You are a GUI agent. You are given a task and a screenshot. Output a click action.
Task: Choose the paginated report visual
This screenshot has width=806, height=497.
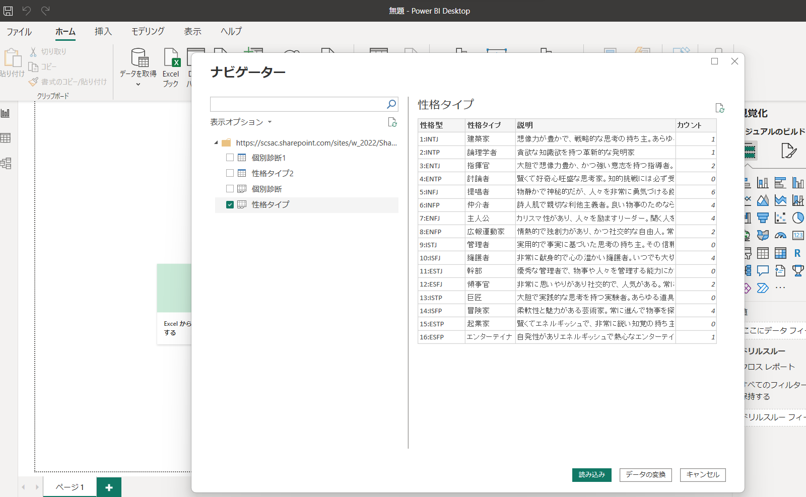[780, 270]
